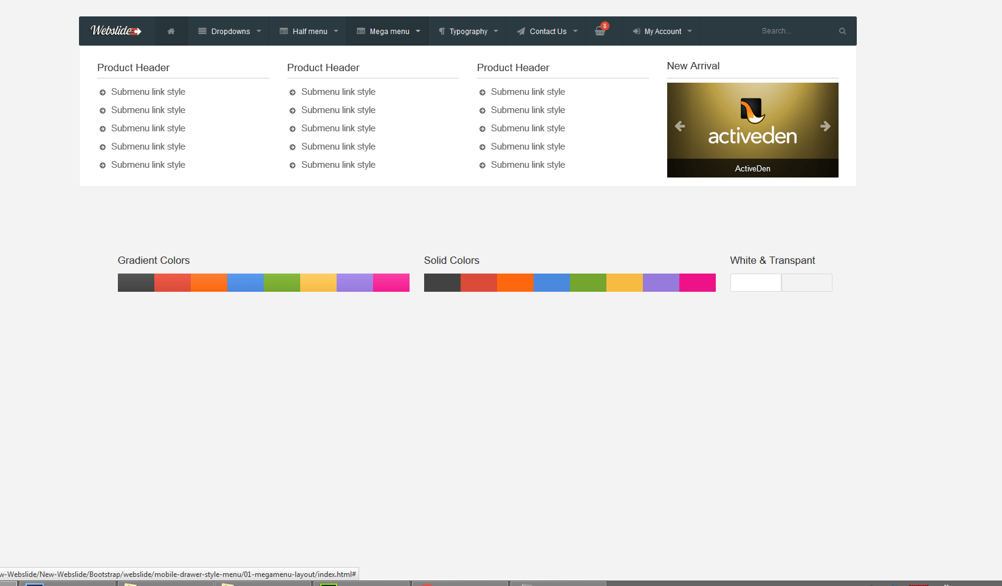The height and width of the screenshot is (586, 1002).
Task: Click the Half menu panel icon
Action: pos(284,31)
